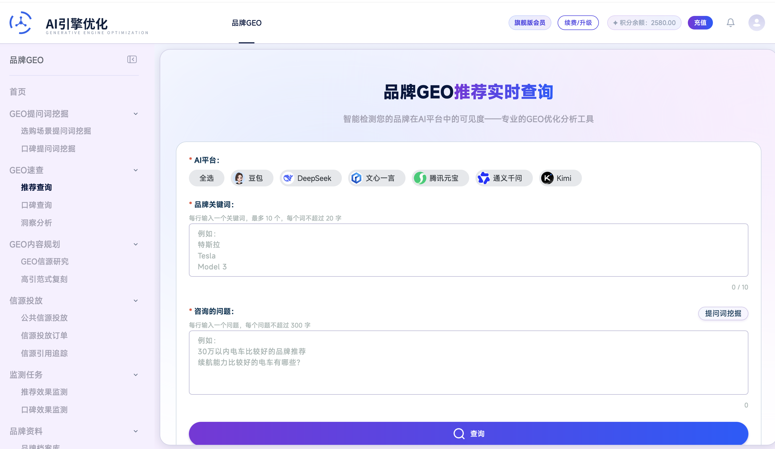Toggle the 文心一言 platform chip
Screen dimensions: 775x449
click(377, 178)
